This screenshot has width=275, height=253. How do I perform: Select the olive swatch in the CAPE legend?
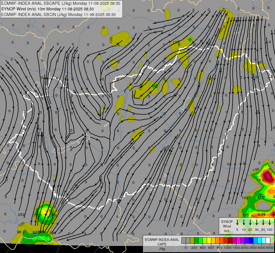tap(192, 240)
